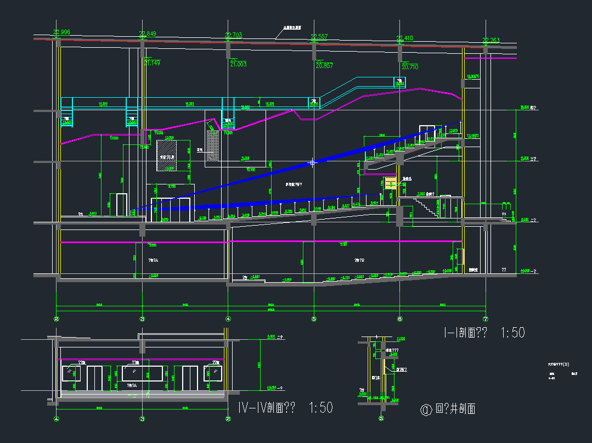
Task: Select the 22.557 elevation annotation
Action: point(319,37)
